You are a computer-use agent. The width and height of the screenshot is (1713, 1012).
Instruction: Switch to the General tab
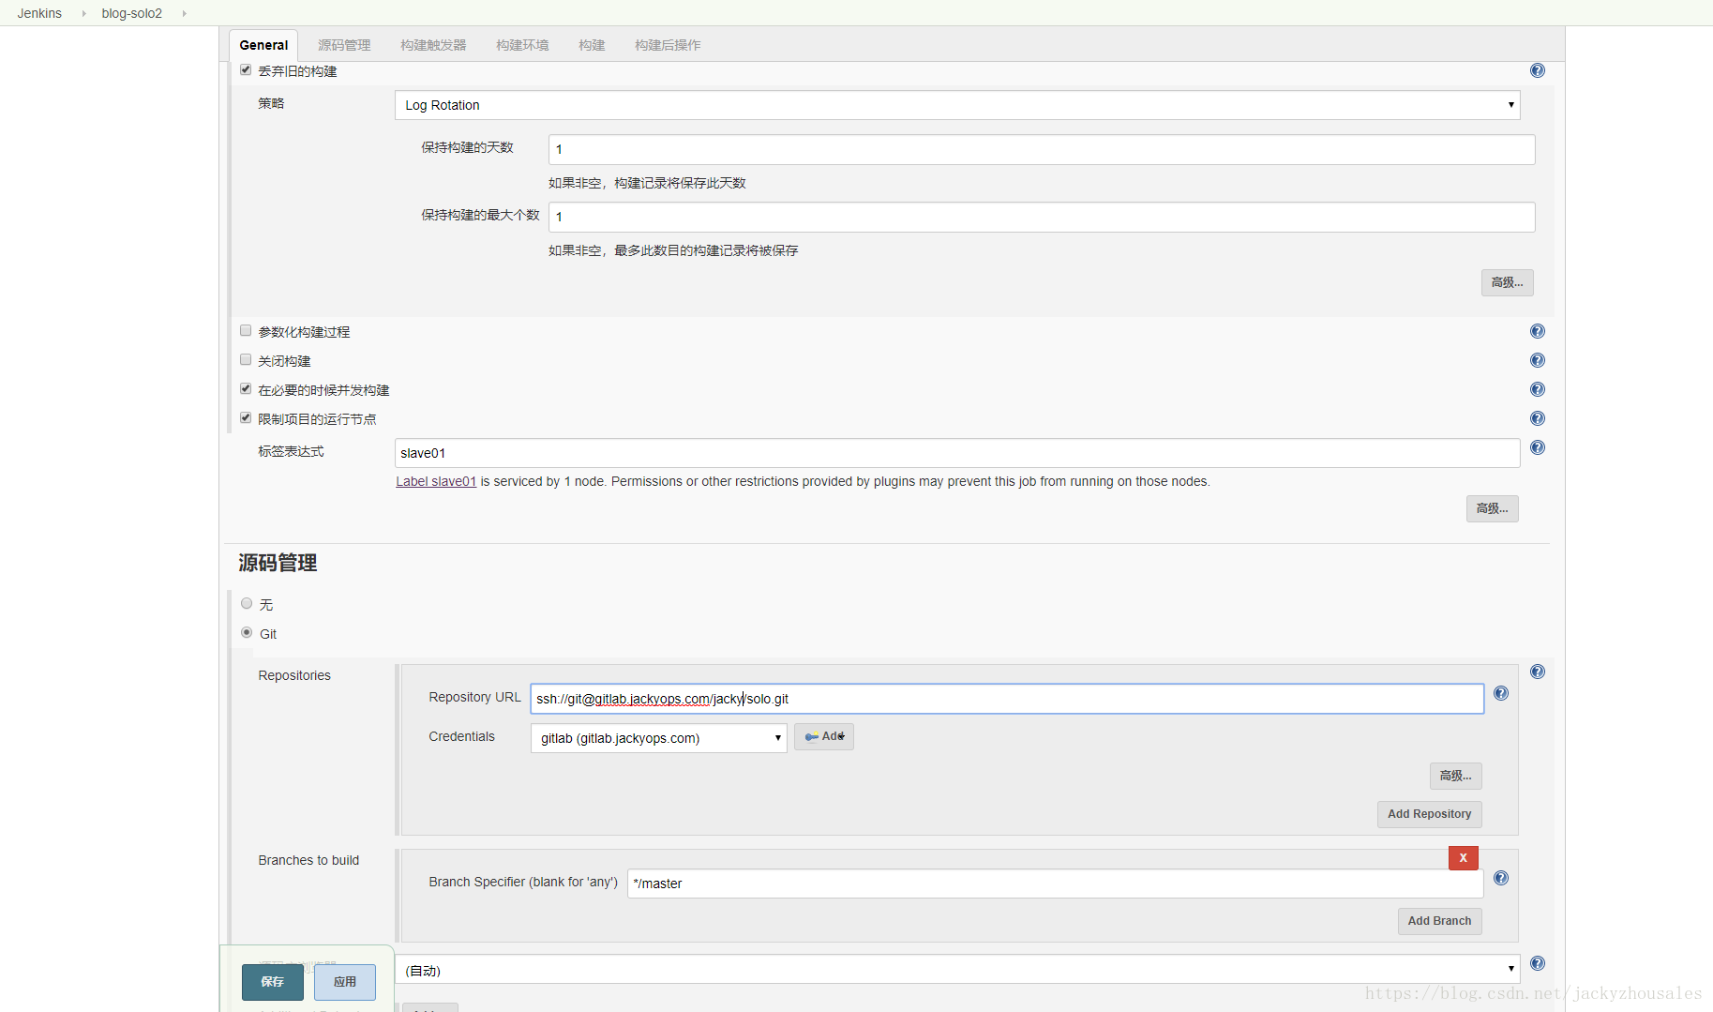(263, 45)
